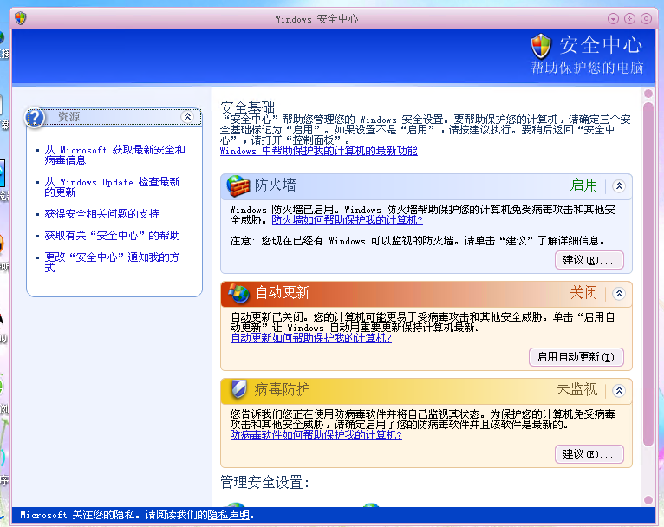Open firewall 建议(R)... button

coord(589,260)
